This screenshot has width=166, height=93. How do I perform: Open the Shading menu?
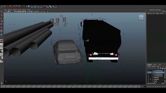[10, 10]
